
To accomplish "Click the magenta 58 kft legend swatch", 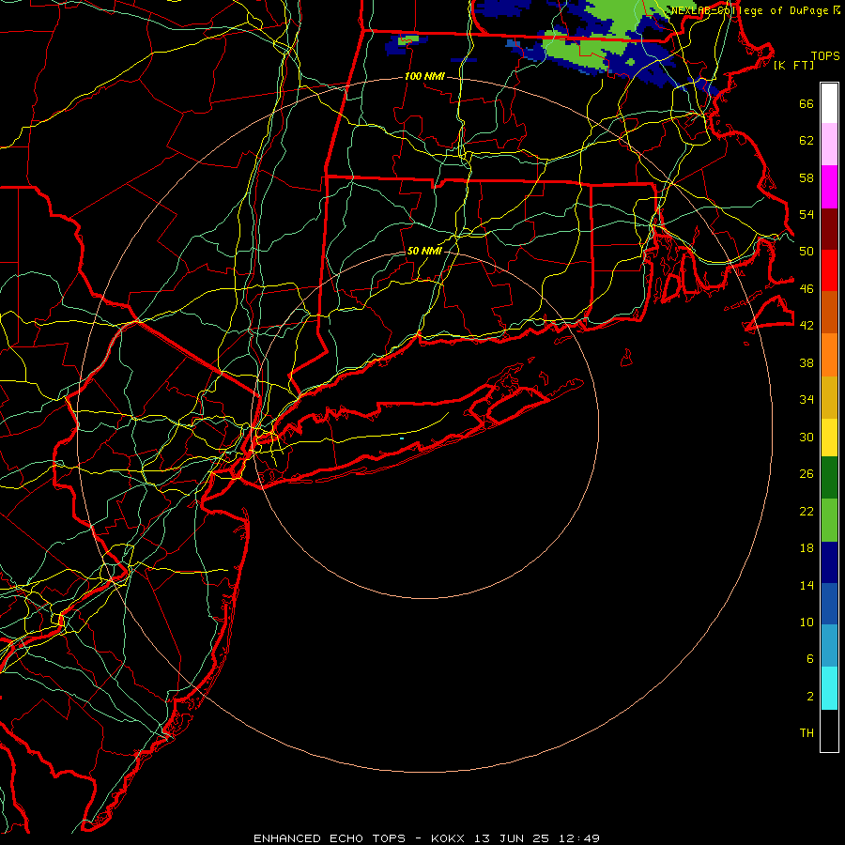I will [x=829, y=187].
